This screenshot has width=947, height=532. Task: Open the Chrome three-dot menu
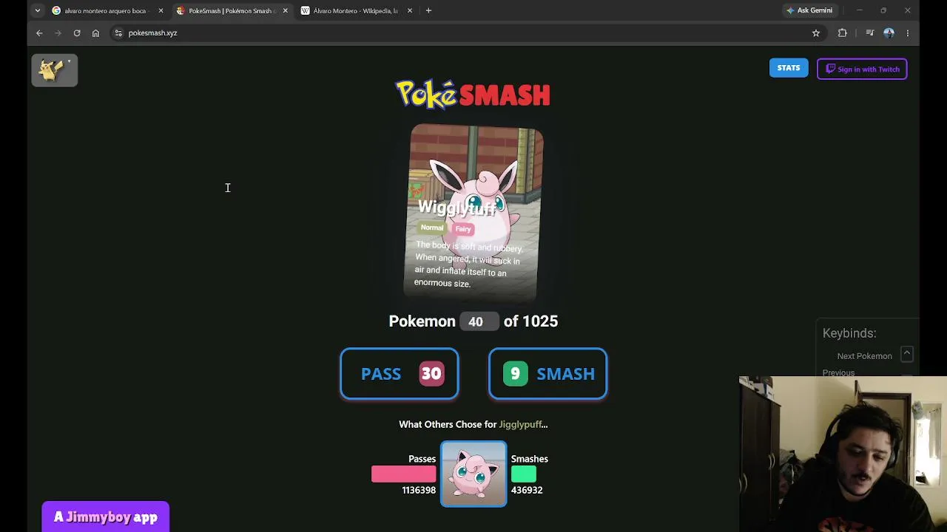point(908,33)
